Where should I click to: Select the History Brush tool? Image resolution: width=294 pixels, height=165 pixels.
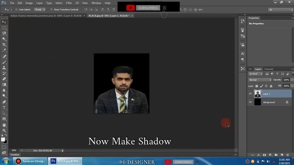pos(4,73)
